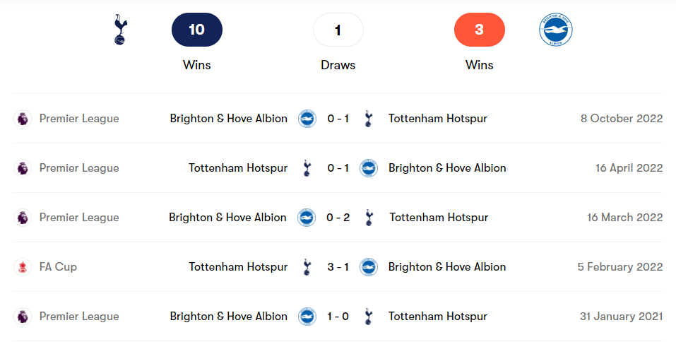Click Premier League icon in 8 October 2022 row
The width and height of the screenshot is (676, 342).
pyautogui.click(x=23, y=119)
